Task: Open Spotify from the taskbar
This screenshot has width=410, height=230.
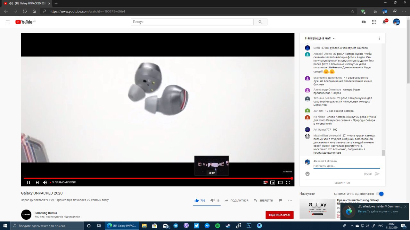Action: tap(217, 226)
